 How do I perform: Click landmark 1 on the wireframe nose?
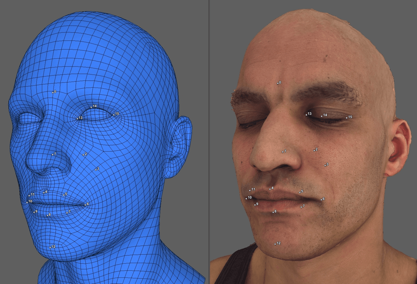[53, 155]
